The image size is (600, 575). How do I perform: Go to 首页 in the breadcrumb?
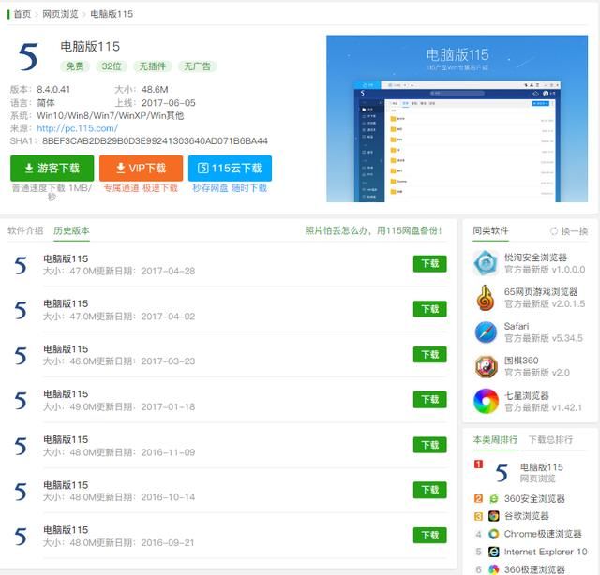pos(22,14)
